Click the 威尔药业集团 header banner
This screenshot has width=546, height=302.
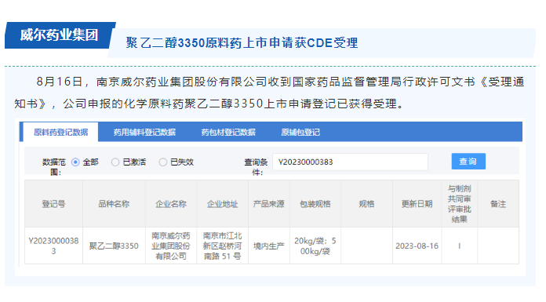pos(59,35)
